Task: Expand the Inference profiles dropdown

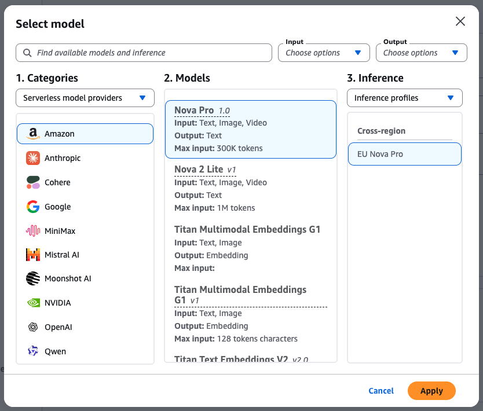Action: 404,98
